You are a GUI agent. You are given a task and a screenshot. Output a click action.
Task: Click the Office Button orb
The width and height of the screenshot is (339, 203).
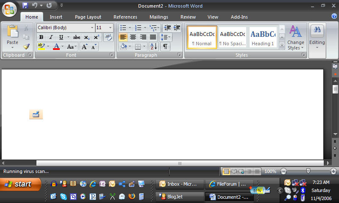pyautogui.click(x=9, y=9)
